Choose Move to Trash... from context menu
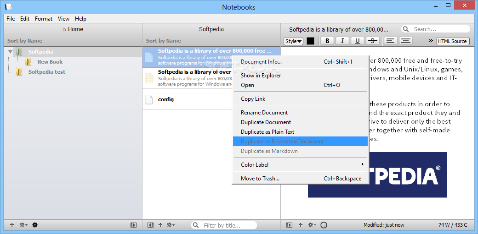Image resolution: width=478 pixels, height=234 pixels. pyautogui.click(x=301, y=179)
